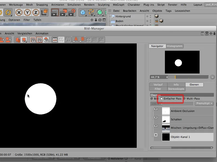
Task: Click the coordinate system cube icon
Action: click(x=44, y=12)
